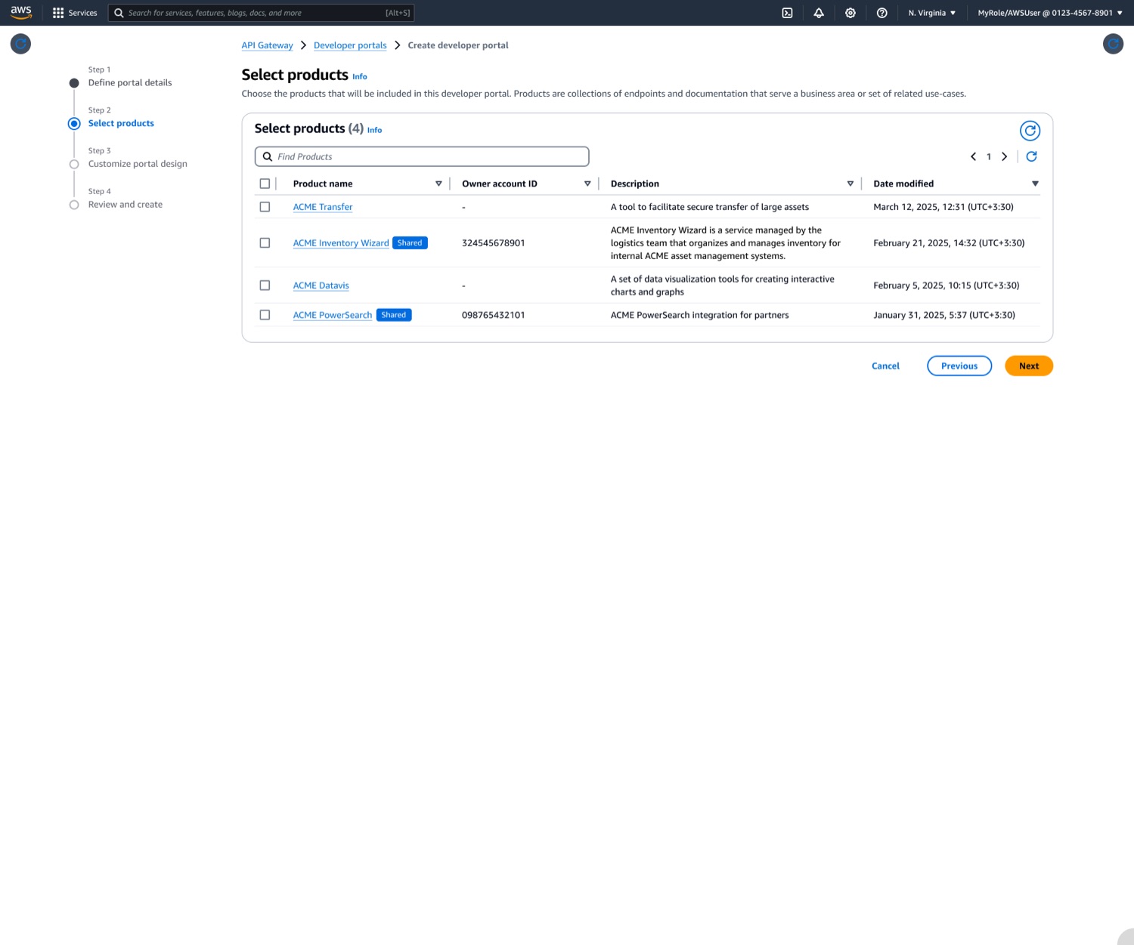Screen dimensions: 1134x945
Task: Focus the top AWS services search bar
Action: [x=261, y=13]
